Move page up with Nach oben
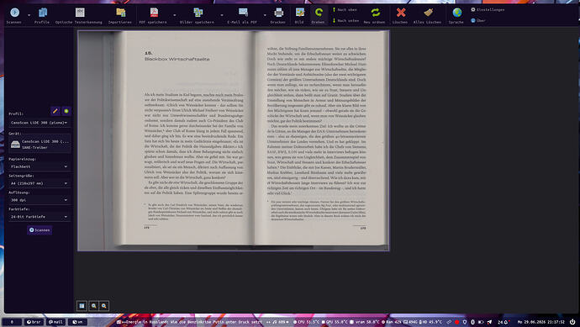The height and width of the screenshot is (327, 580). point(345,9)
